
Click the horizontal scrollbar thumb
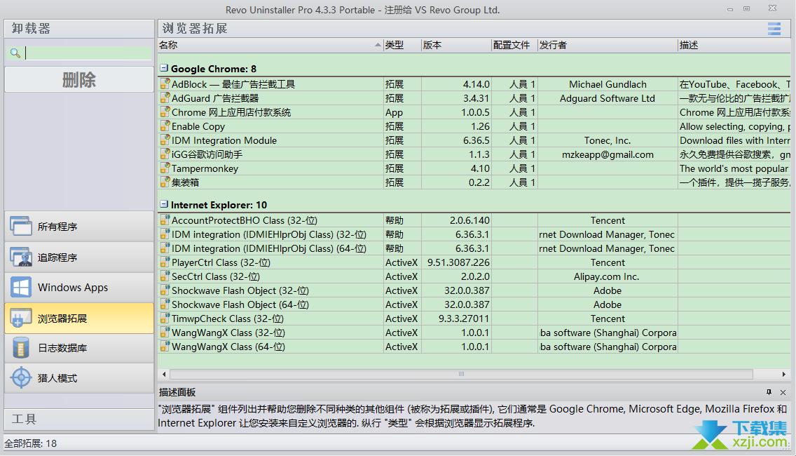(x=461, y=374)
